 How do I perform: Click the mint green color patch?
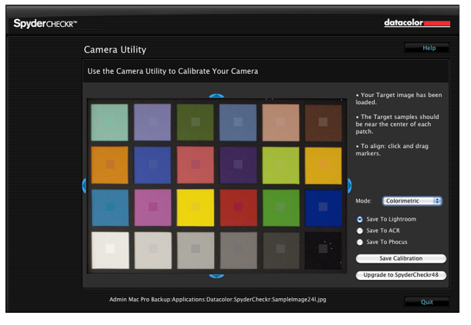point(110,122)
